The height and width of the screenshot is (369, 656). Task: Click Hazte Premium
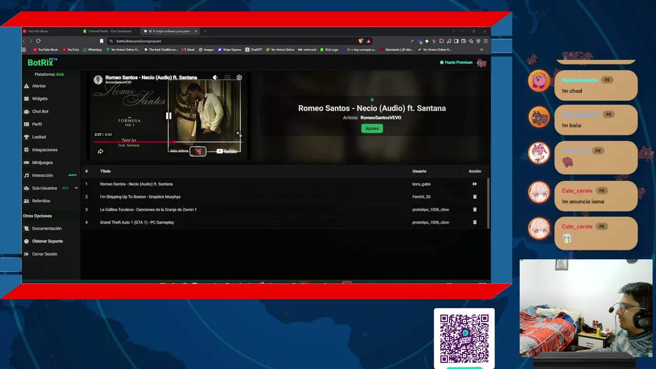[x=456, y=63]
